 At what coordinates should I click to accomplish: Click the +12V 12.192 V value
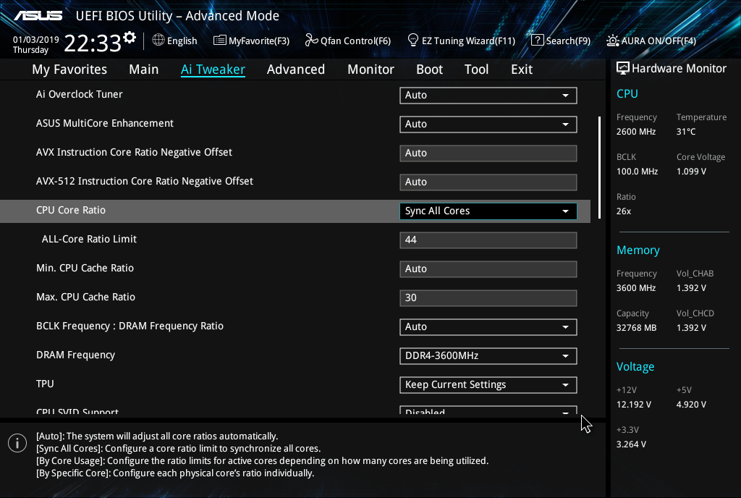pyautogui.click(x=634, y=405)
